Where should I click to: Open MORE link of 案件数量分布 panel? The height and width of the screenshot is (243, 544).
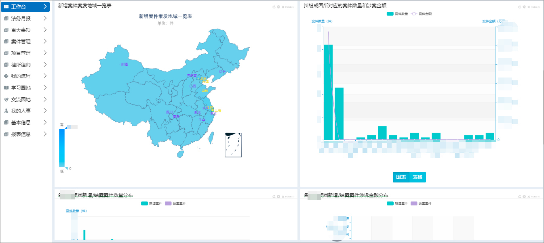290,197
